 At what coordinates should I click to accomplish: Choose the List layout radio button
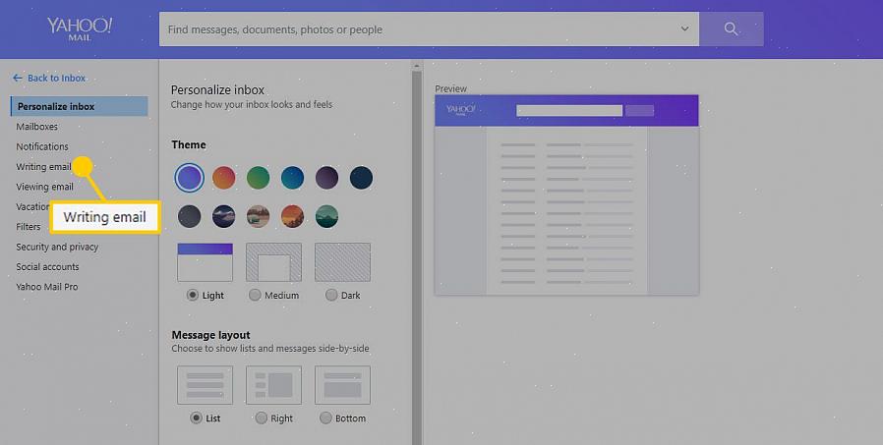pyautogui.click(x=196, y=418)
